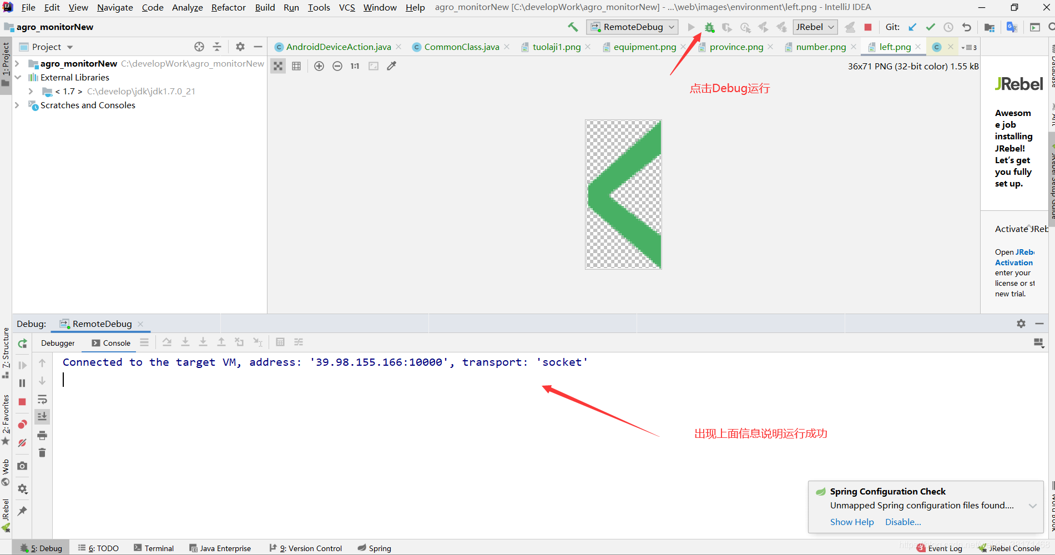Toggle the grid display icon in image viewer

[296, 66]
